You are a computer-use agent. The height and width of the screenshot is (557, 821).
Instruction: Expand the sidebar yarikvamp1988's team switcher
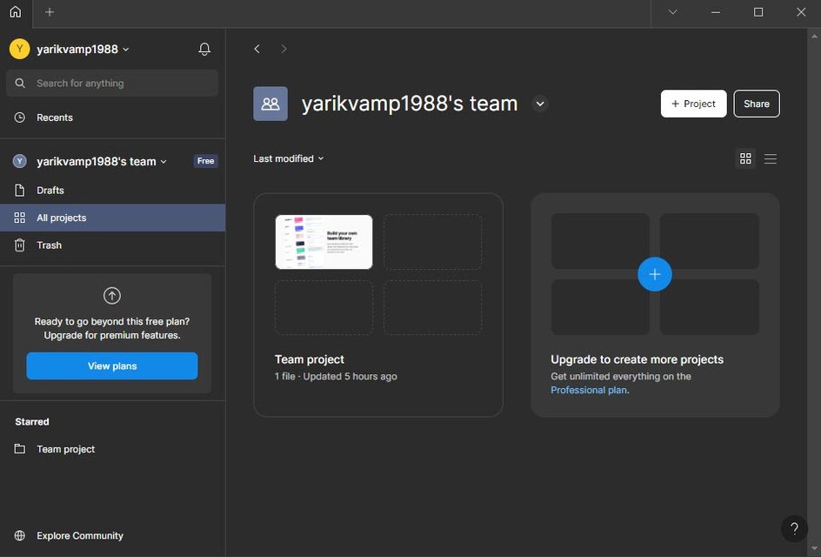pyautogui.click(x=102, y=161)
